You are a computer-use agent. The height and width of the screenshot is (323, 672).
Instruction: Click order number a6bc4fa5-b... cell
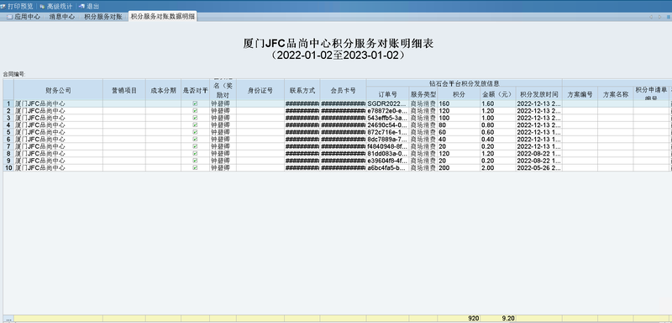[x=387, y=167]
